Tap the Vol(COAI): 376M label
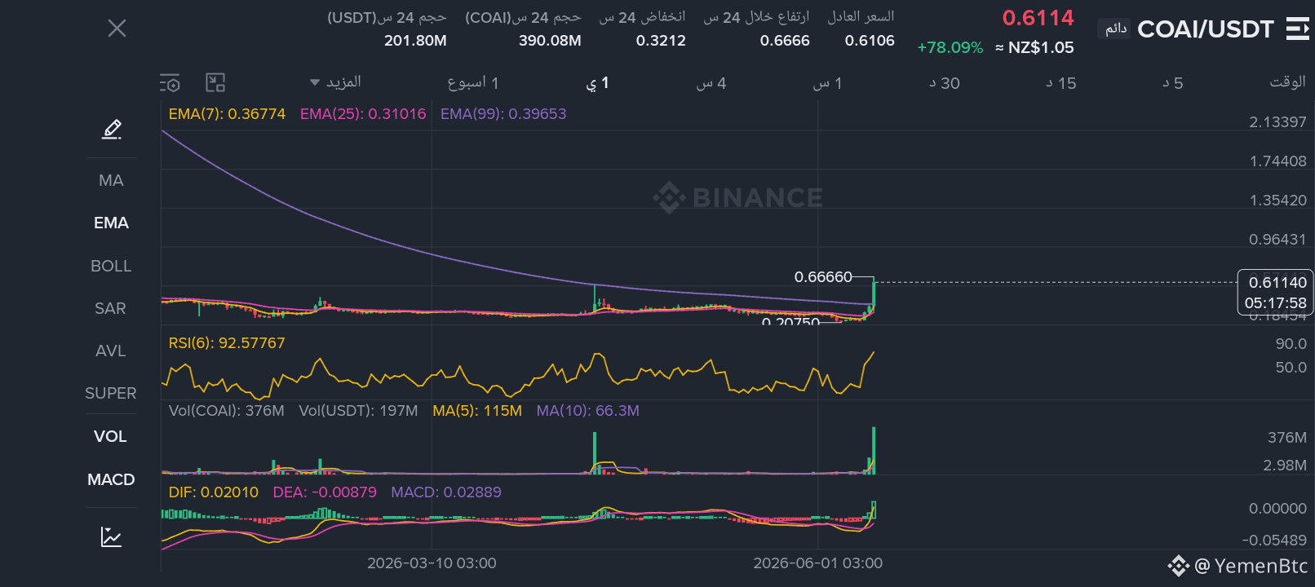This screenshot has width=1315, height=587. tap(226, 411)
